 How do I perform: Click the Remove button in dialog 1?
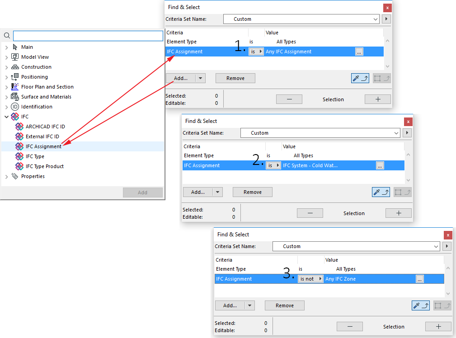(235, 78)
